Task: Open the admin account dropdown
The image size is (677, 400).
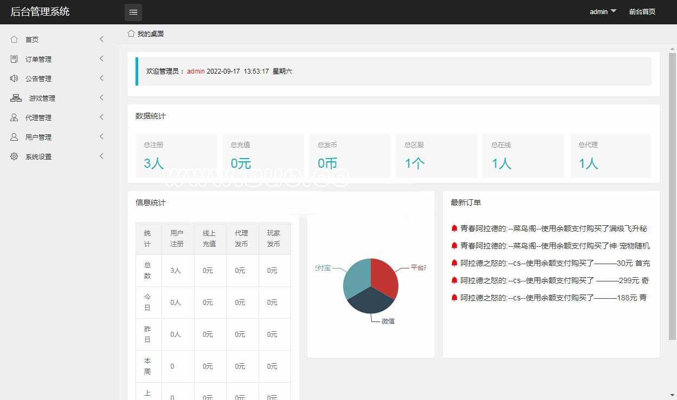Action: 603,11
